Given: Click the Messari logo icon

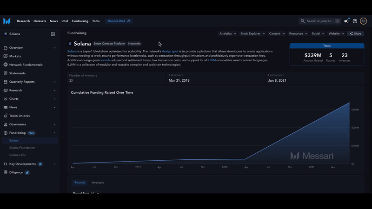Looking at the screenshot, I should tap(7, 21).
